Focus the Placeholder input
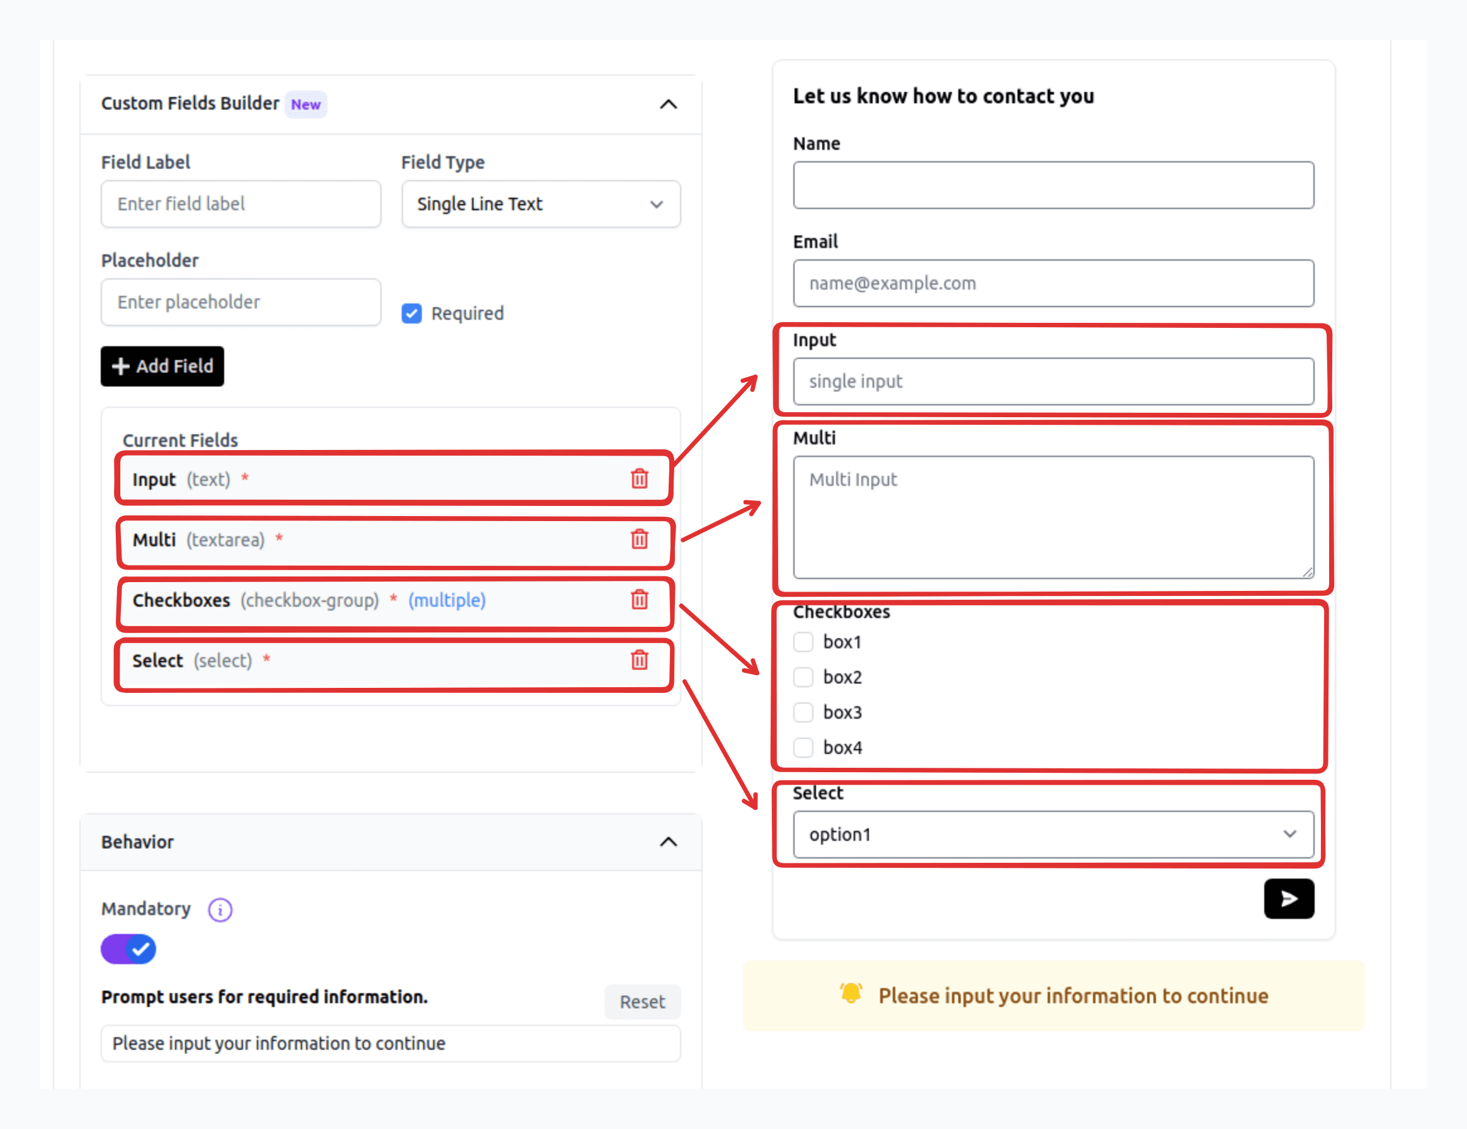Viewport: 1467px width, 1129px height. [x=241, y=302]
